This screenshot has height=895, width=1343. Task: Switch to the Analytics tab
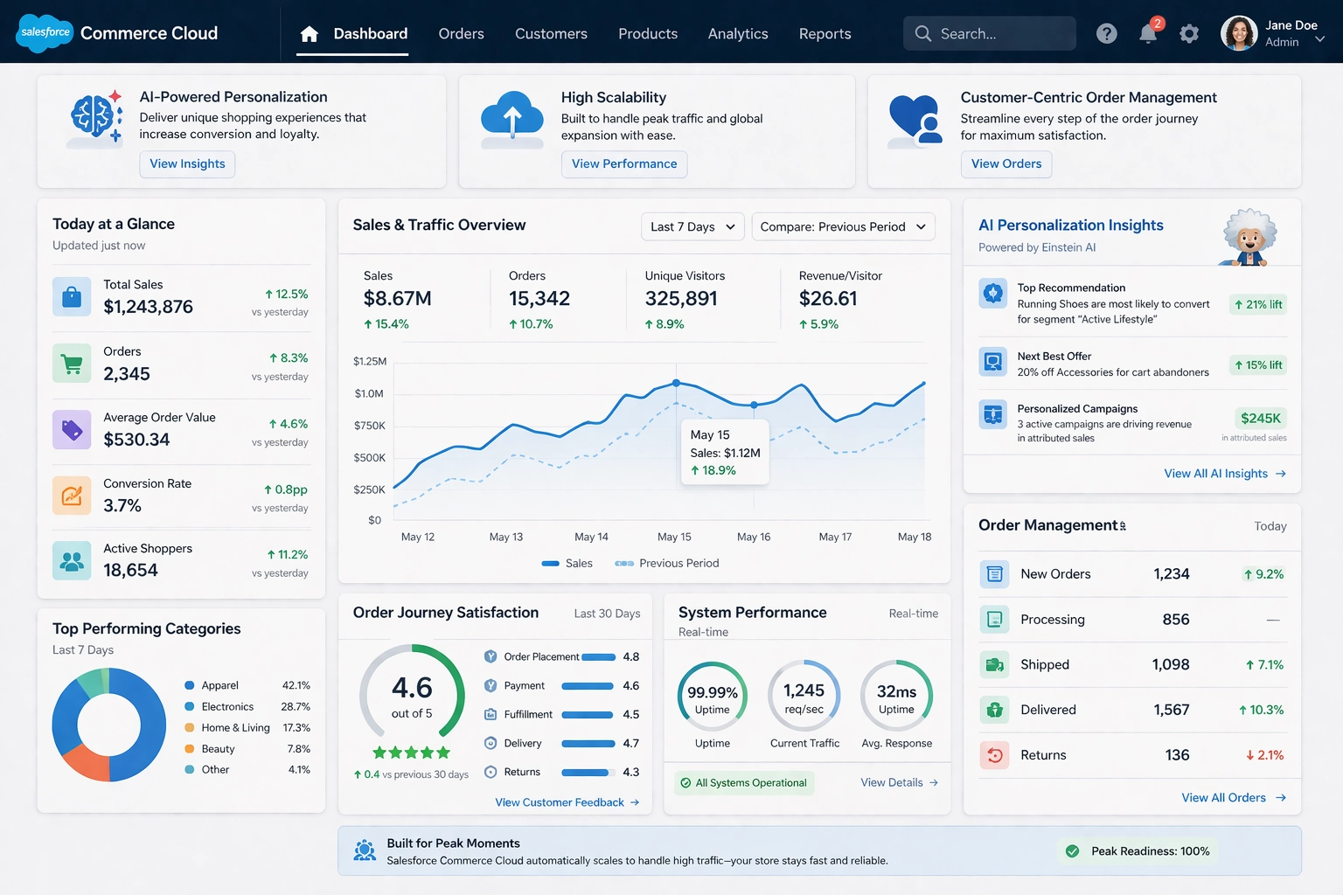[737, 33]
